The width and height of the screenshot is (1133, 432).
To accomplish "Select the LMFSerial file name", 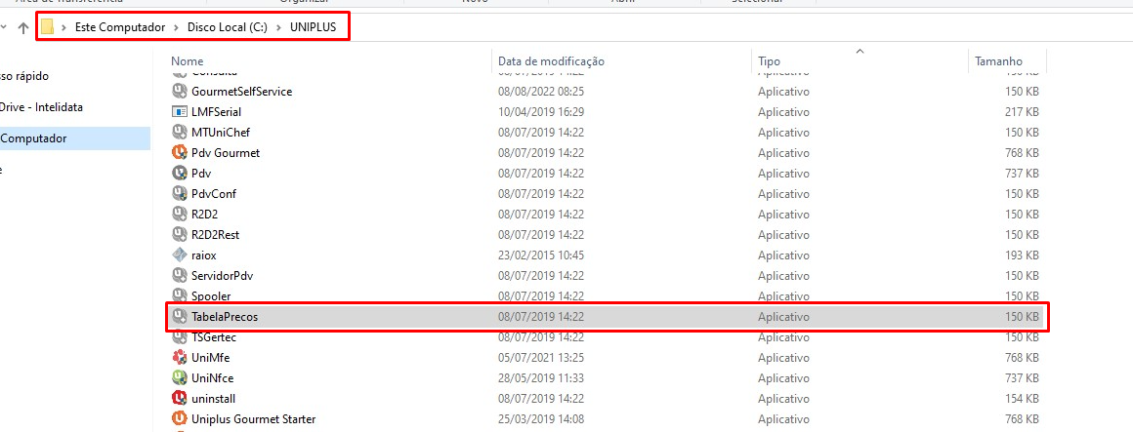I will (x=216, y=112).
